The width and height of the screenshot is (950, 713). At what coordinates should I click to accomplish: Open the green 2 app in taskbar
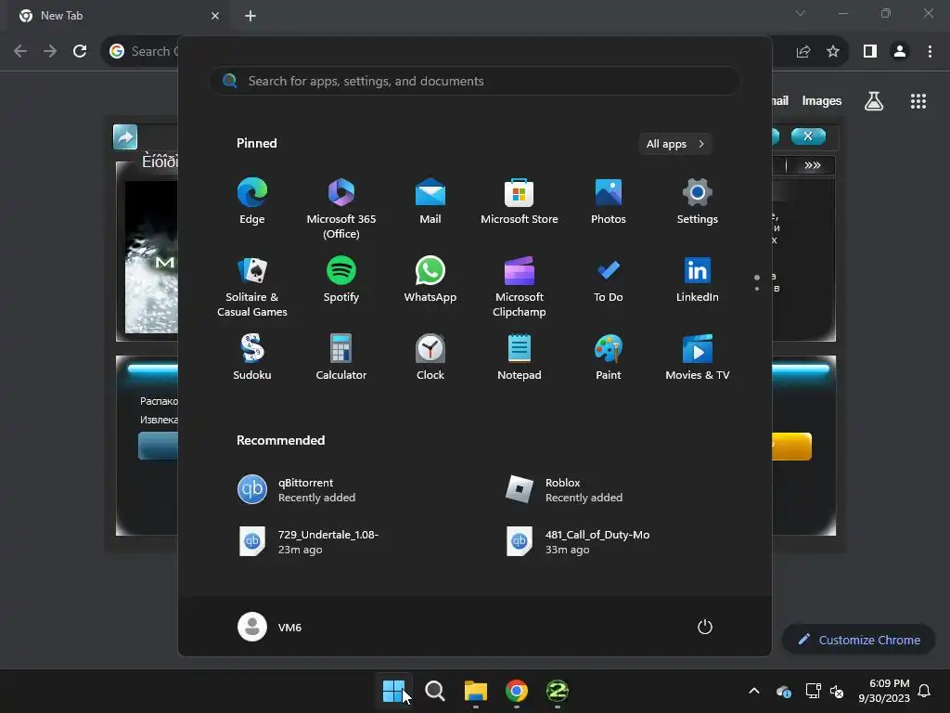558,691
